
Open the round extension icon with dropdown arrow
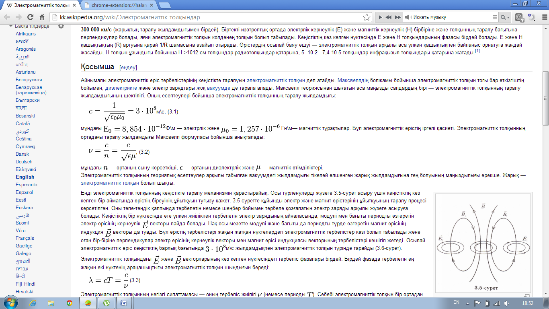(x=532, y=18)
